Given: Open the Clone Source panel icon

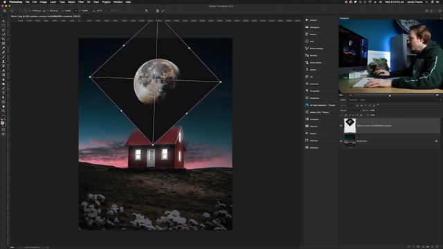Looking at the screenshot, I should tap(307, 62).
